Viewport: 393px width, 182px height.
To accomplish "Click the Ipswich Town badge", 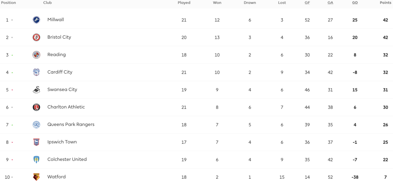I will tap(36, 142).
